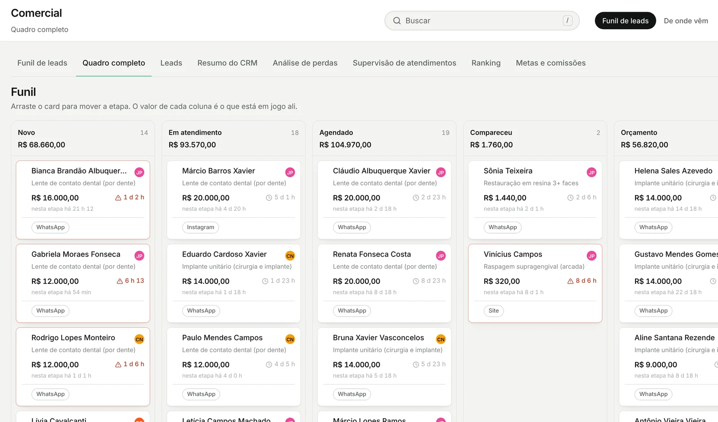Click JP avatar on Bianca Brandão card

(140, 172)
